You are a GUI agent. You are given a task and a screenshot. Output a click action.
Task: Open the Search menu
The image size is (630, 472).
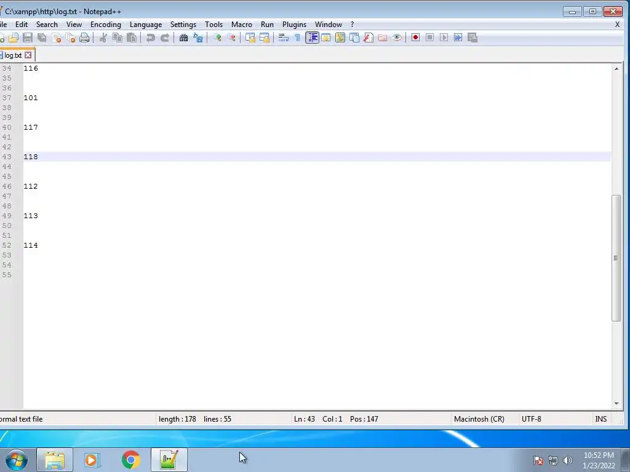click(x=47, y=25)
